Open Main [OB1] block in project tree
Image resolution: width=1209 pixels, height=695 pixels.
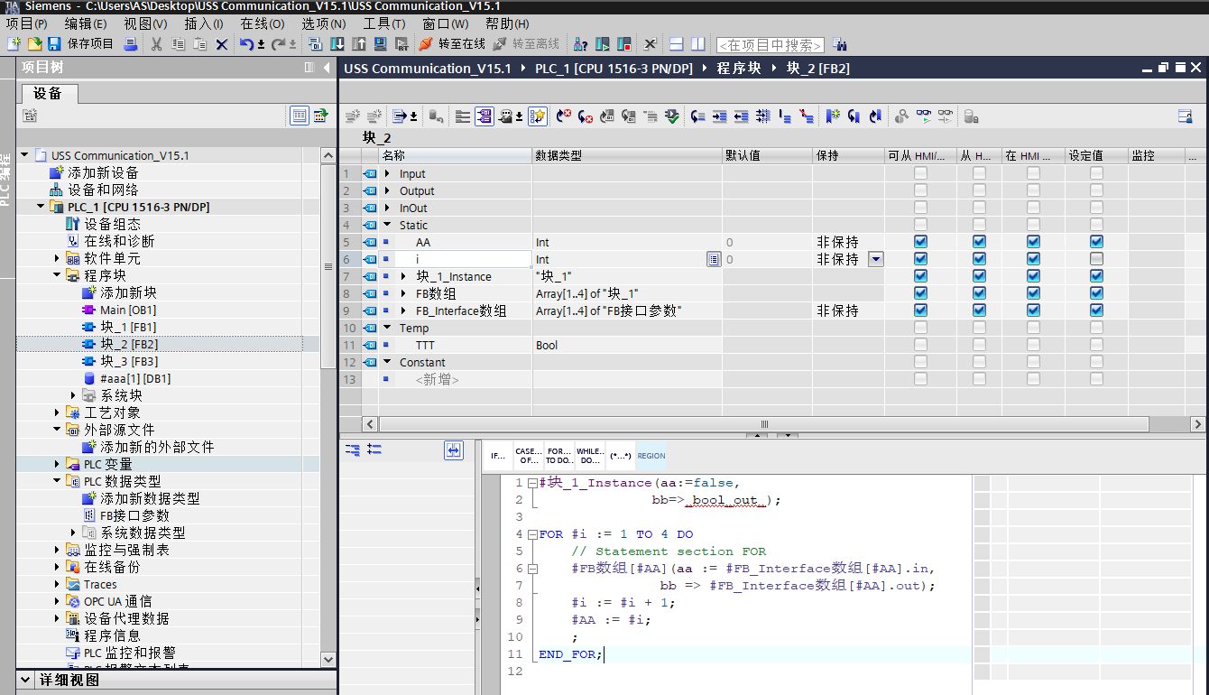tap(125, 310)
